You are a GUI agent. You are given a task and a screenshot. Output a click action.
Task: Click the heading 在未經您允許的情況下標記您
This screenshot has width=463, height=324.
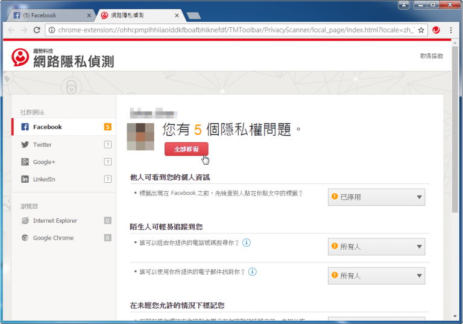coord(177,305)
